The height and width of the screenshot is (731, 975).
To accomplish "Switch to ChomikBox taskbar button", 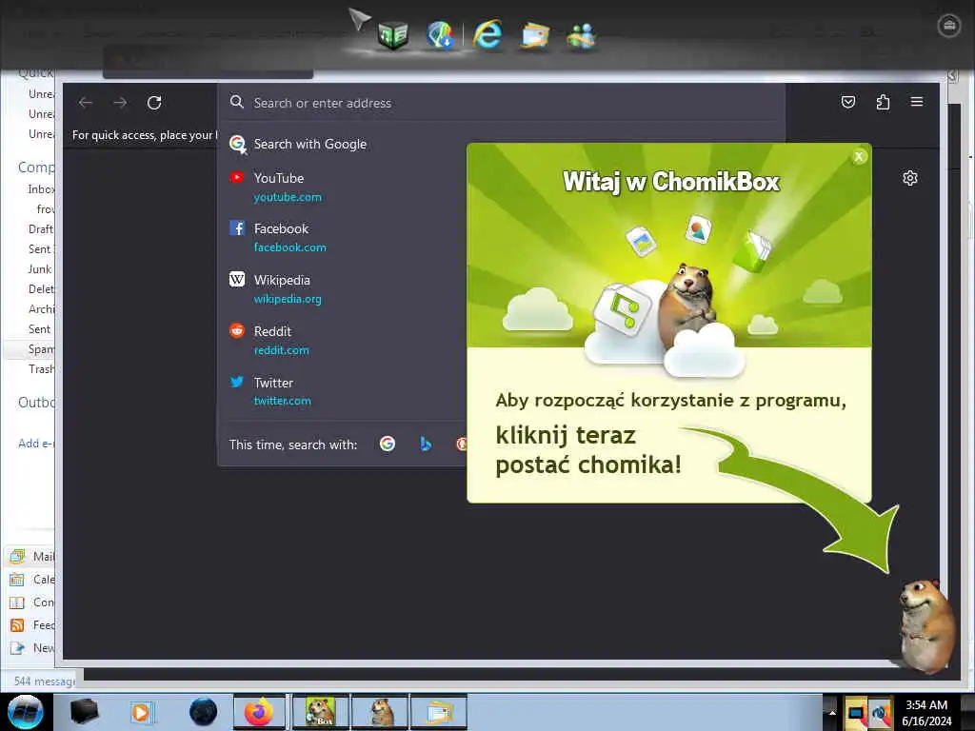I will tap(320, 712).
